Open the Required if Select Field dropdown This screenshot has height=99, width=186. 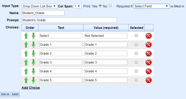pos(151,6)
